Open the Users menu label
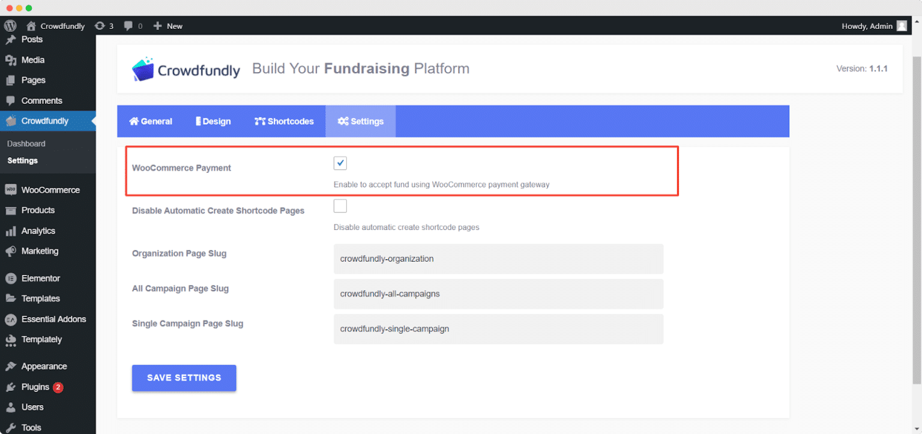The image size is (922, 434). pos(32,408)
